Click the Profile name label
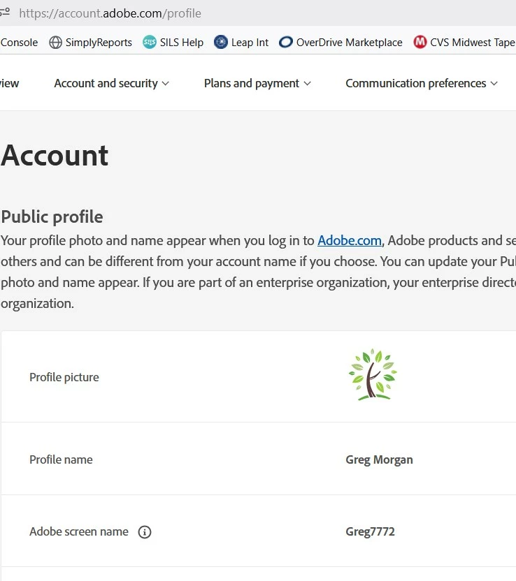This screenshot has width=516, height=581. click(x=61, y=459)
